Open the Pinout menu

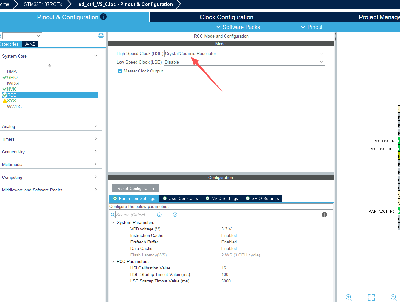tap(312, 27)
